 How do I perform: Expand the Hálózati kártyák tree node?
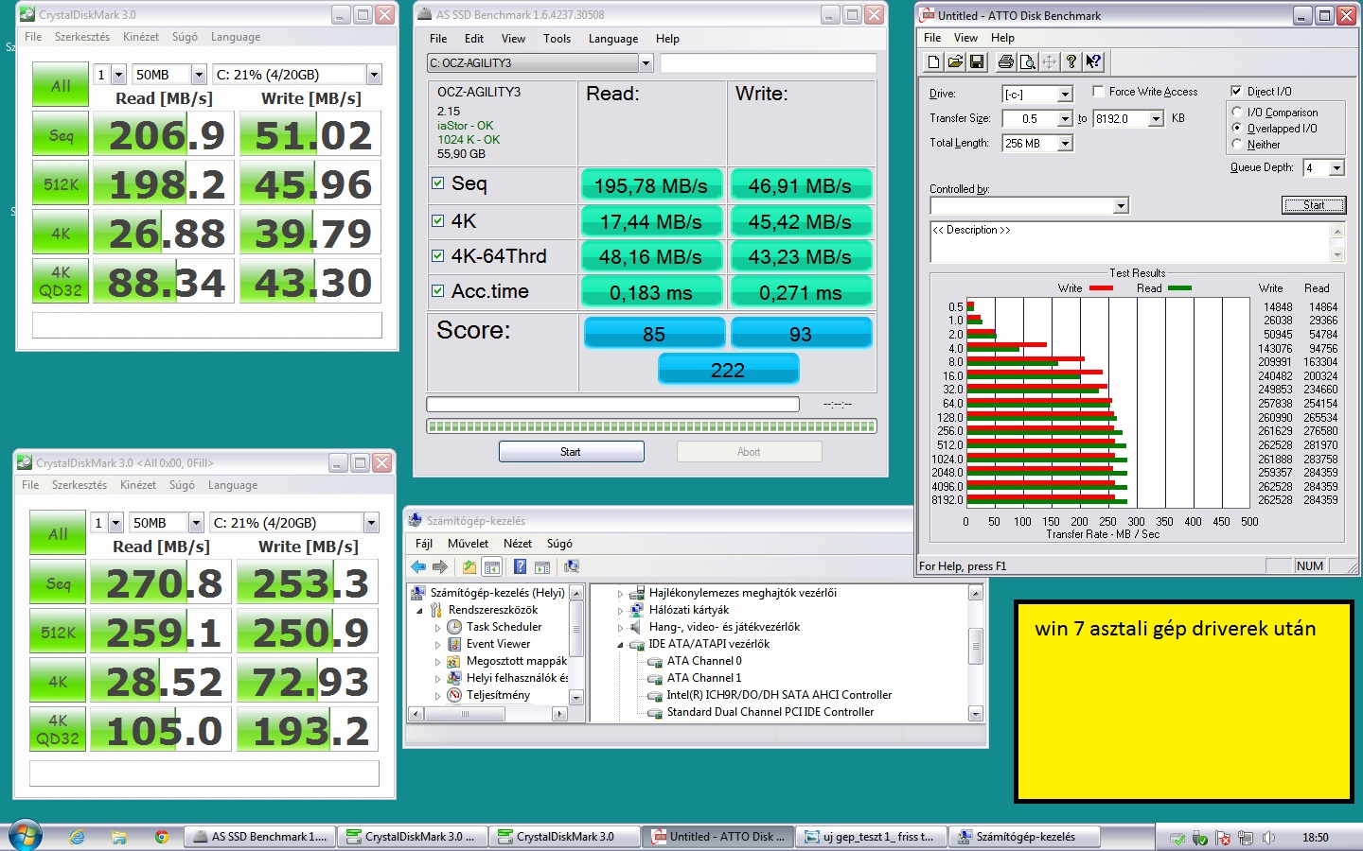(x=621, y=610)
